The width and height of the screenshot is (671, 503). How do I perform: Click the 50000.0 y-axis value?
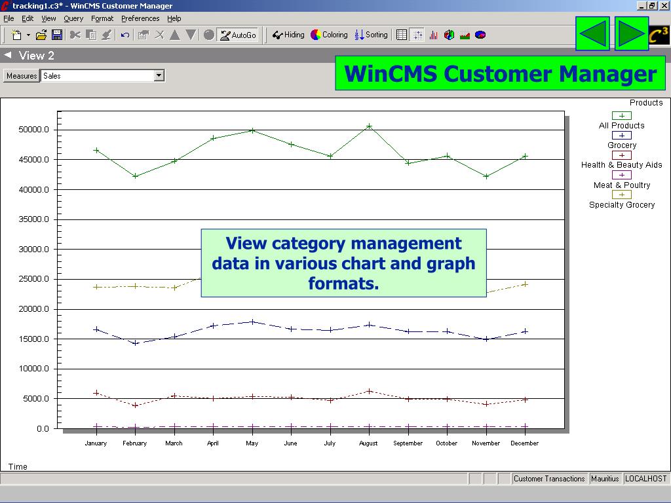click(x=34, y=130)
